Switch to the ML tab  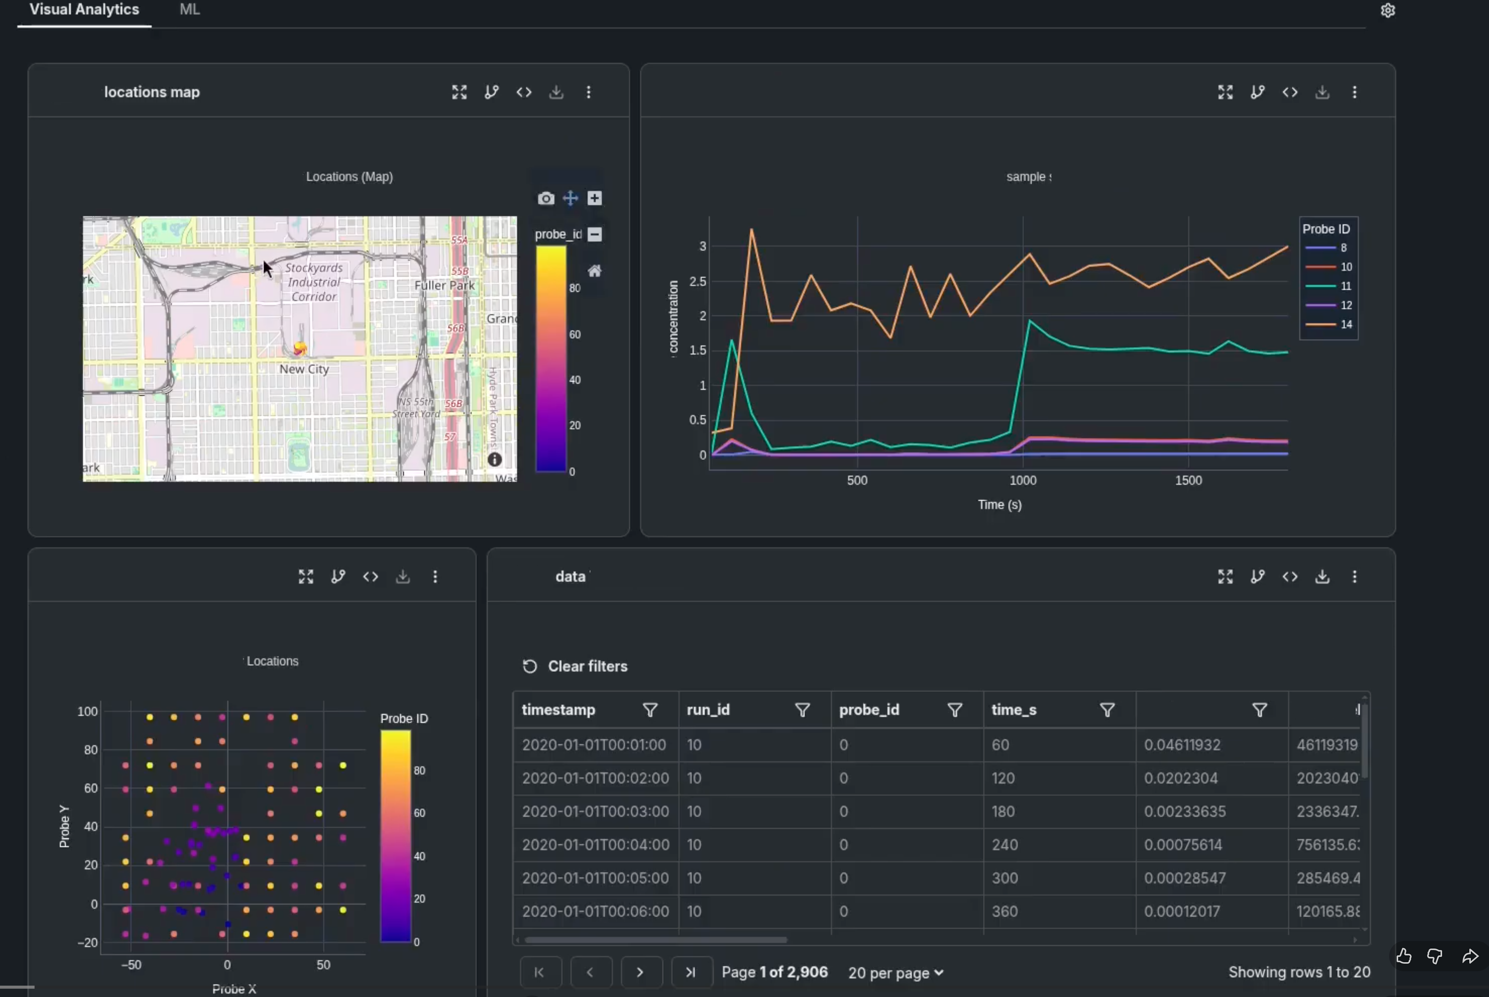pos(190,9)
